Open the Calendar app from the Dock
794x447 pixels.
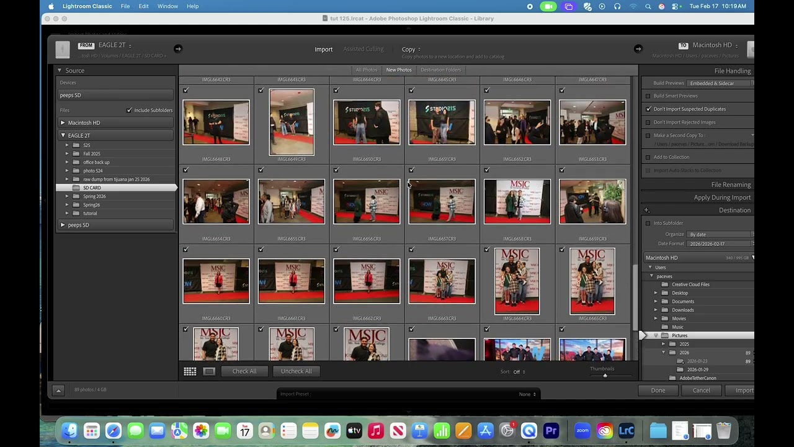click(245, 430)
